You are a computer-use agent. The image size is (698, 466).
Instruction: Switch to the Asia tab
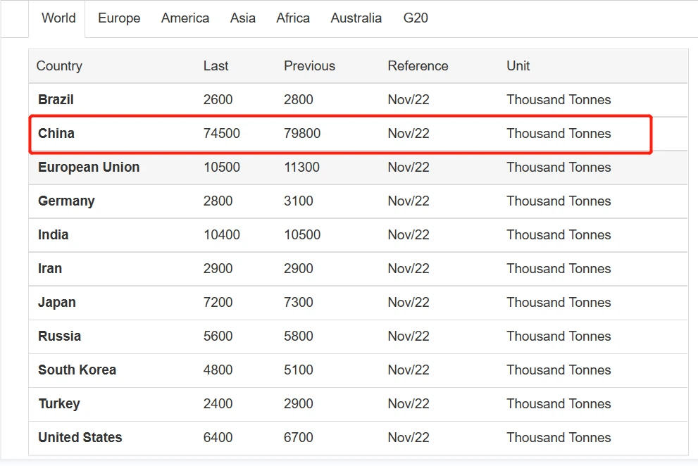coord(242,18)
